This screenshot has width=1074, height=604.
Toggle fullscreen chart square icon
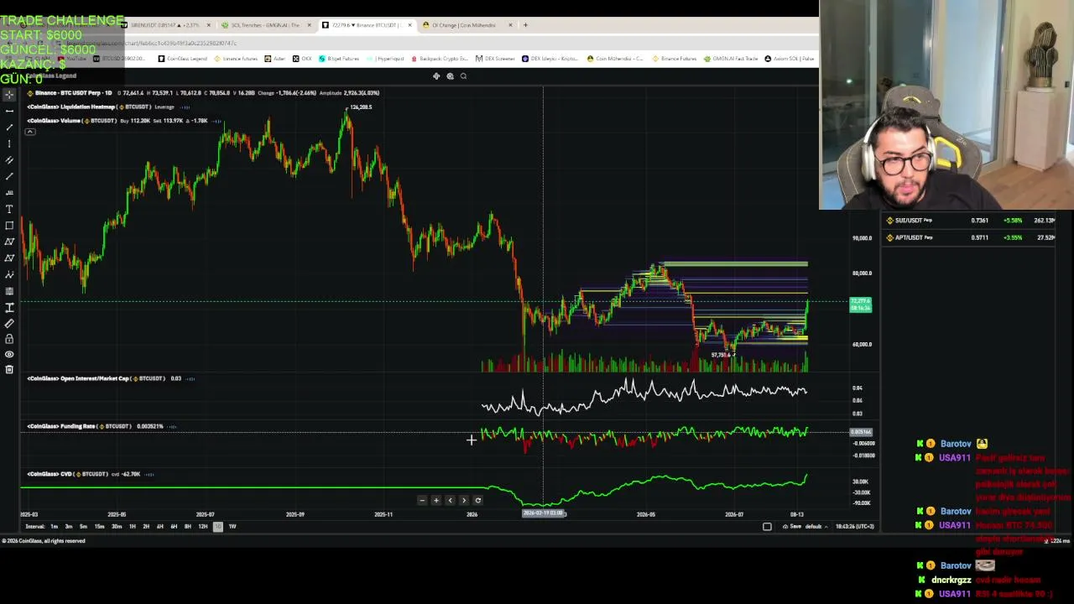[x=767, y=527]
